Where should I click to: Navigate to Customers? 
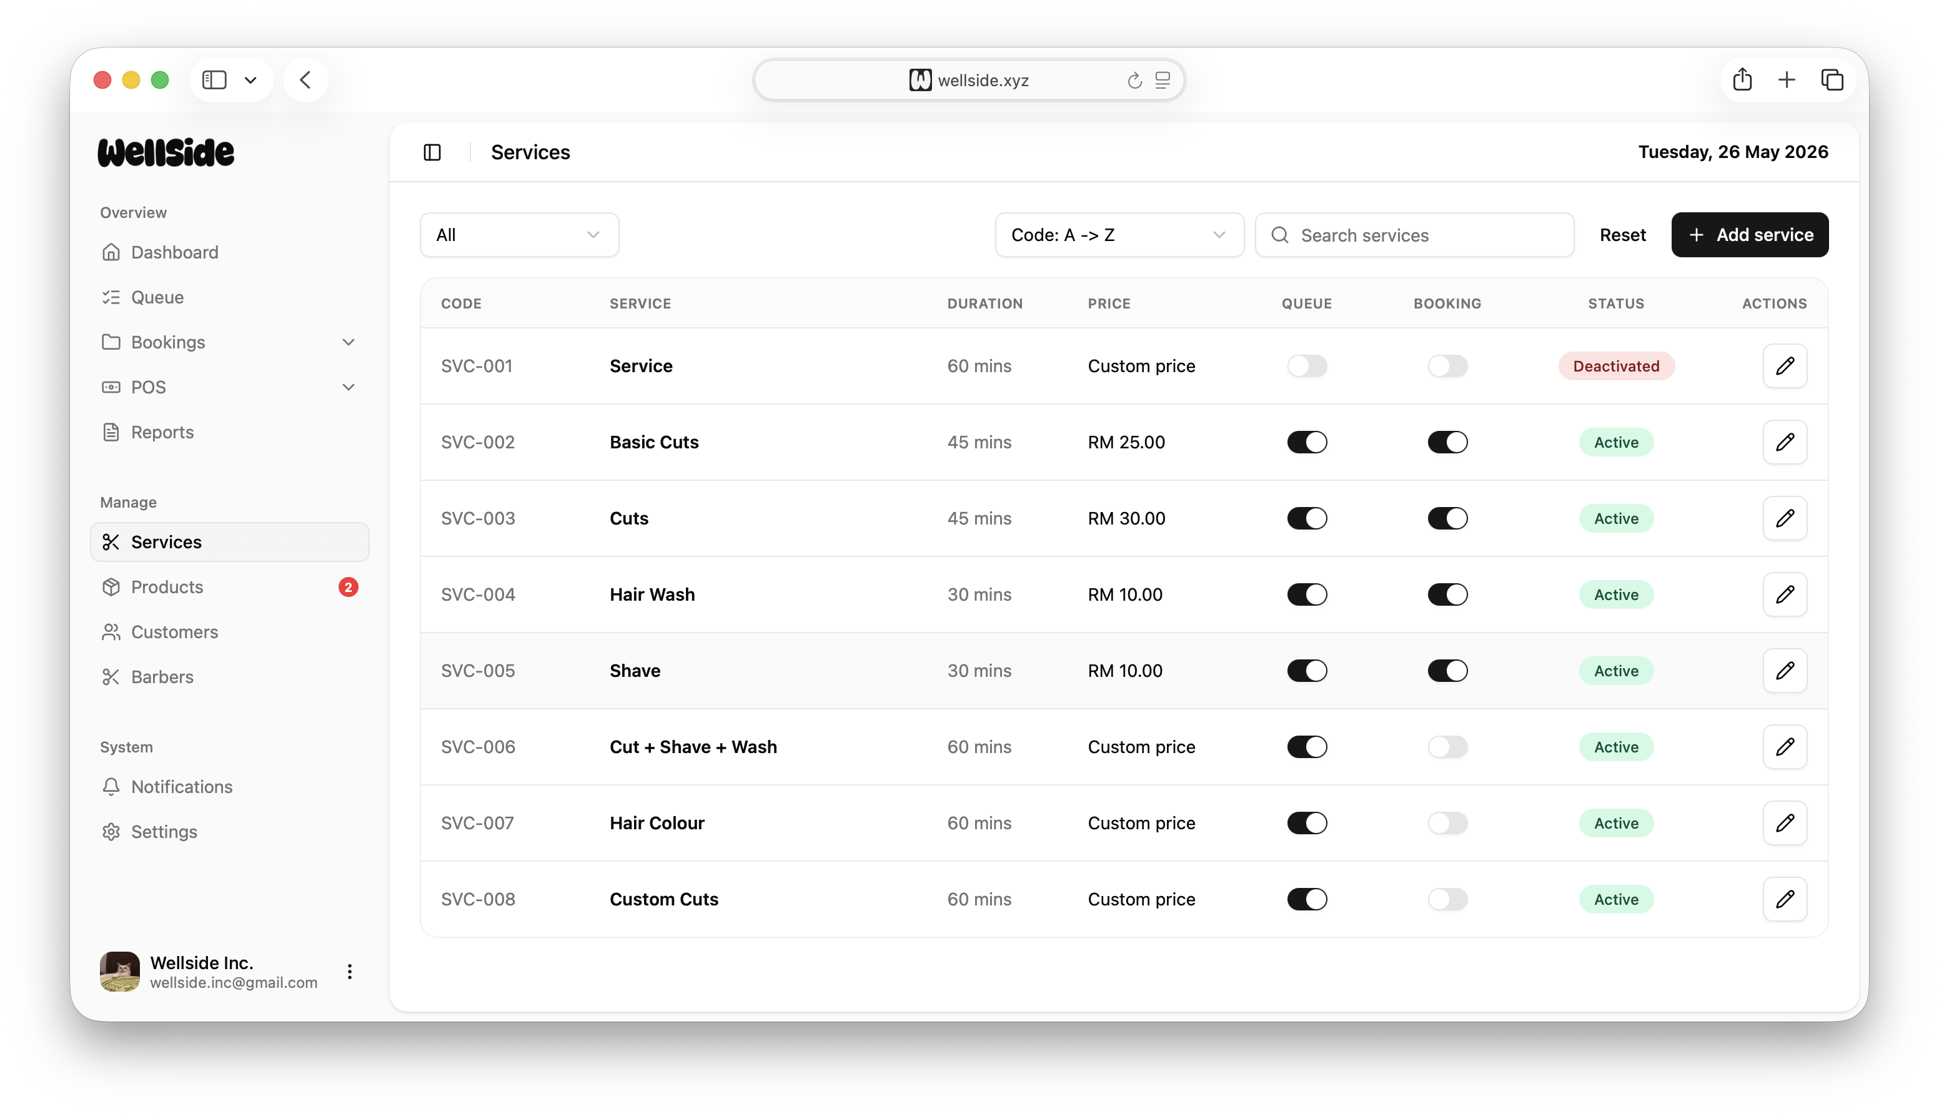tap(229, 632)
